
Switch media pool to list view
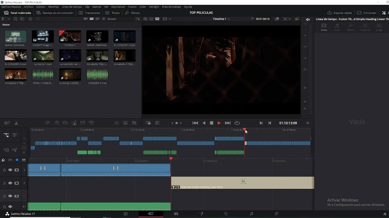pyautogui.click(x=103, y=19)
